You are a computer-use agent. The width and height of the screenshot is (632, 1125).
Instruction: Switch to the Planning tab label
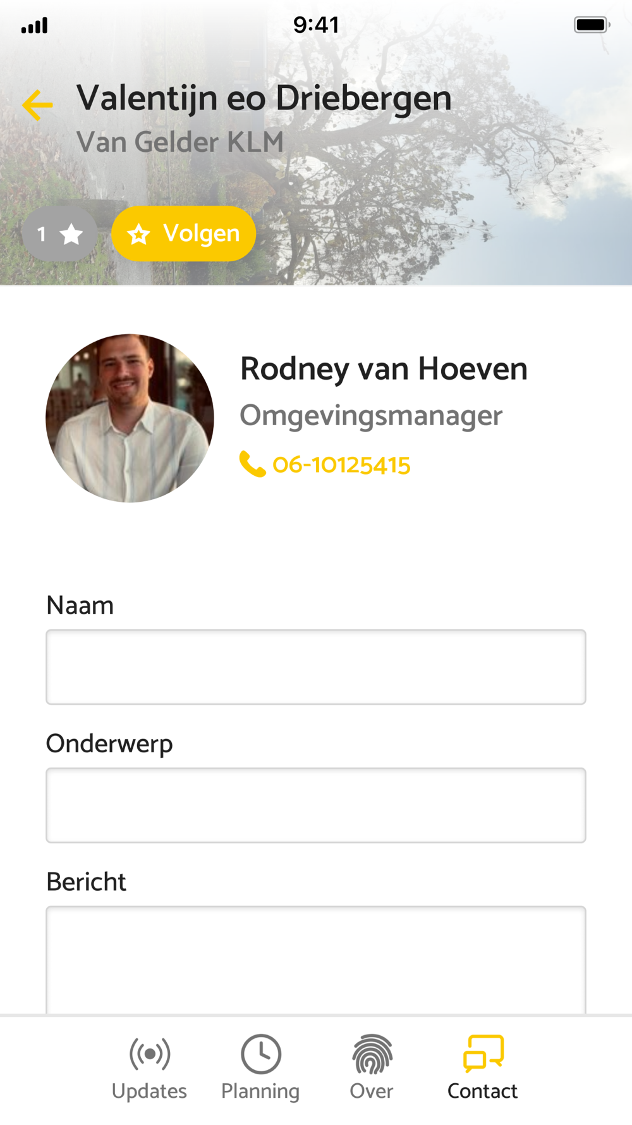pos(260,1092)
